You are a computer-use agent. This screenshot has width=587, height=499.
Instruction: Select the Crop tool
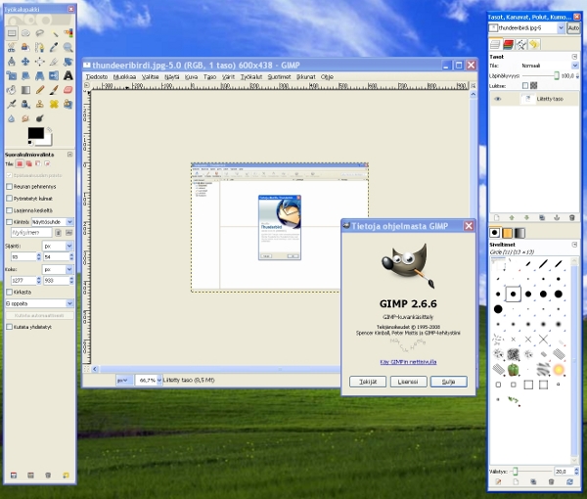54,62
